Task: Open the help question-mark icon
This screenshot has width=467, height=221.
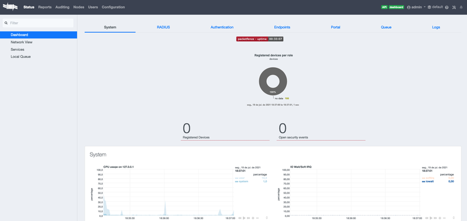Action: coord(447,8)
